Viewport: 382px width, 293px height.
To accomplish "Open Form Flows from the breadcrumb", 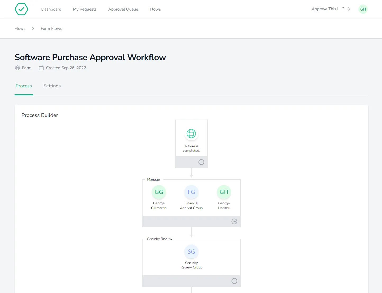I will pos(51,28).
